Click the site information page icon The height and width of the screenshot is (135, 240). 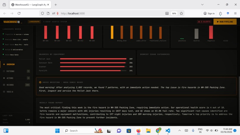pos(48,13)
